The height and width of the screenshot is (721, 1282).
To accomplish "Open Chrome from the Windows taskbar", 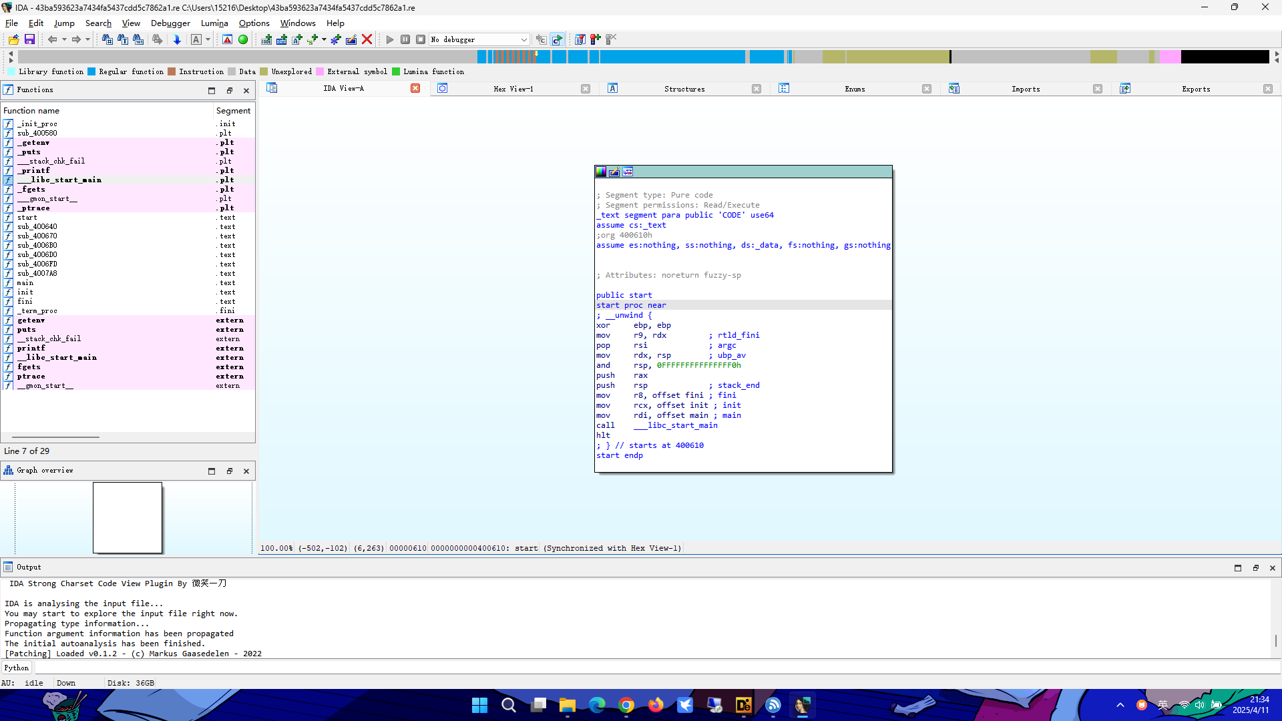I will (626, 705).
